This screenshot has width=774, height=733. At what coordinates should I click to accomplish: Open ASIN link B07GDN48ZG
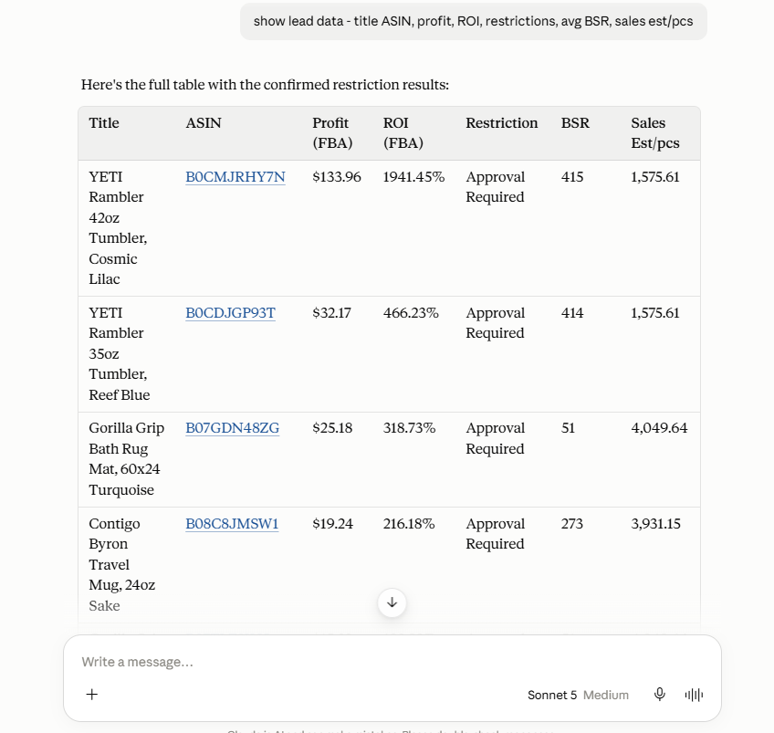[x=233, y=428]
